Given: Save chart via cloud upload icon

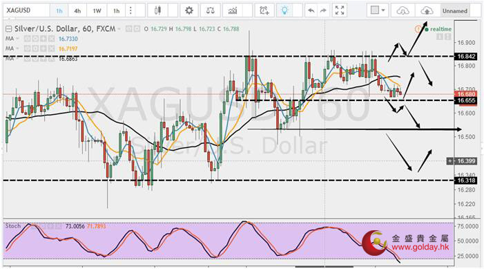Looking at the screenshot, I should point(427,11).
